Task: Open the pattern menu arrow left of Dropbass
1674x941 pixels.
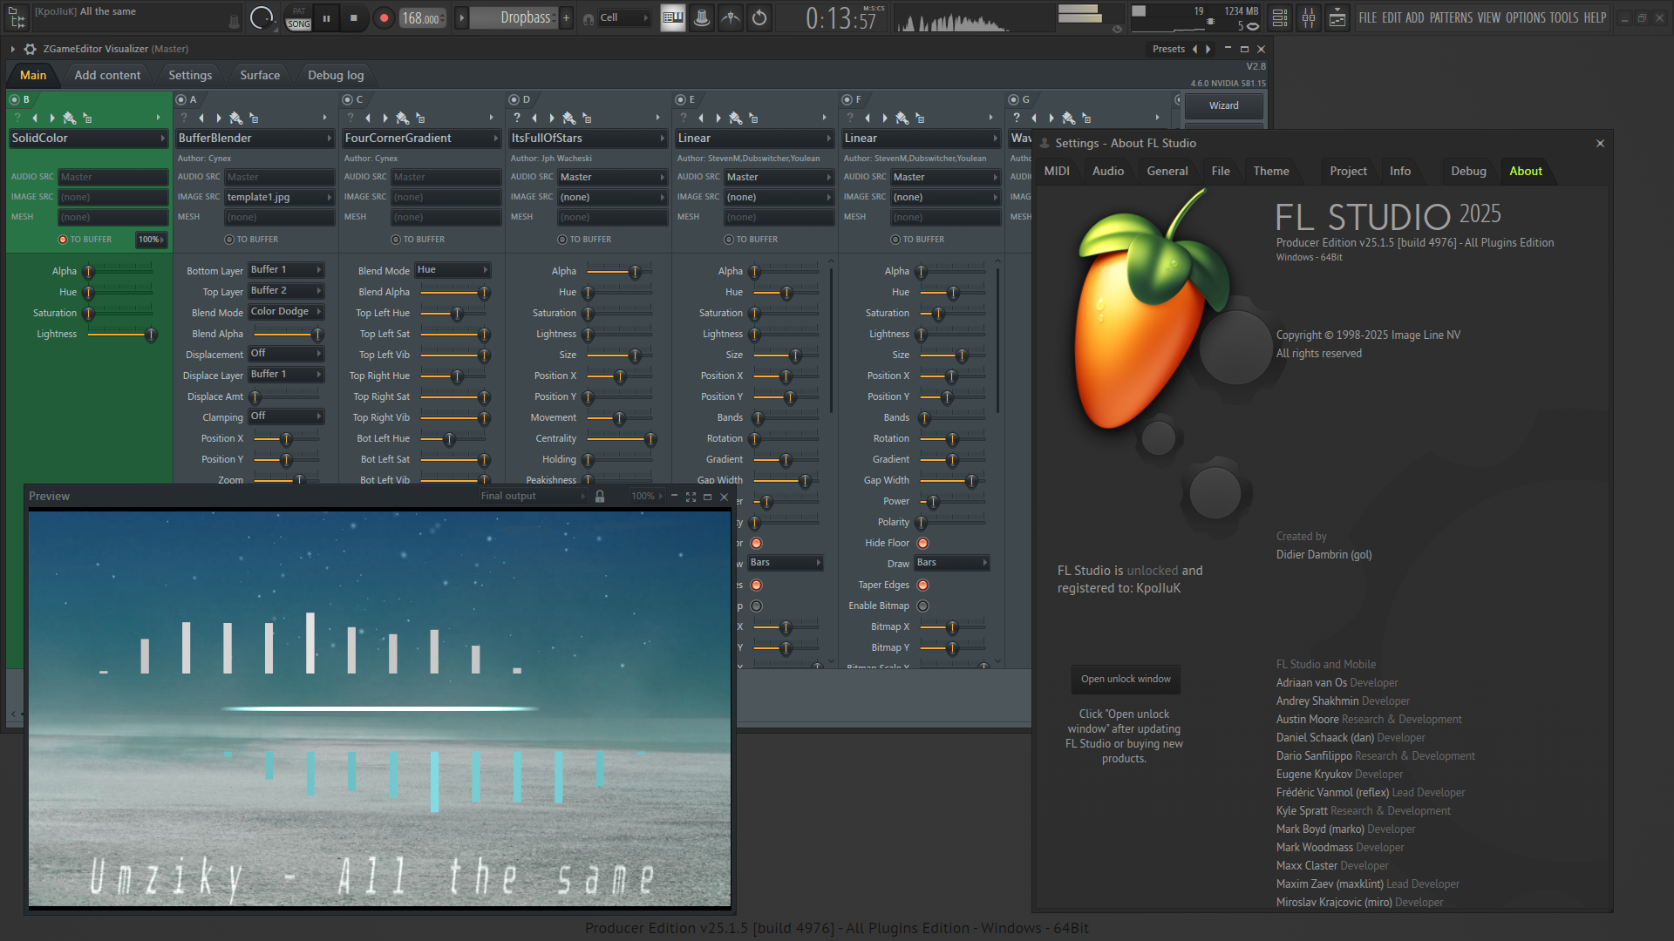Action: (461, 17)
